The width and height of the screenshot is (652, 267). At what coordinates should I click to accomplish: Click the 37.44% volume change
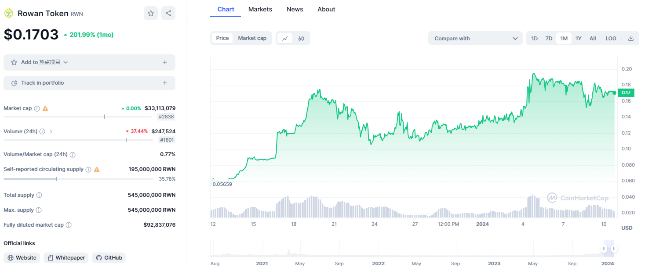coord(136,132)
